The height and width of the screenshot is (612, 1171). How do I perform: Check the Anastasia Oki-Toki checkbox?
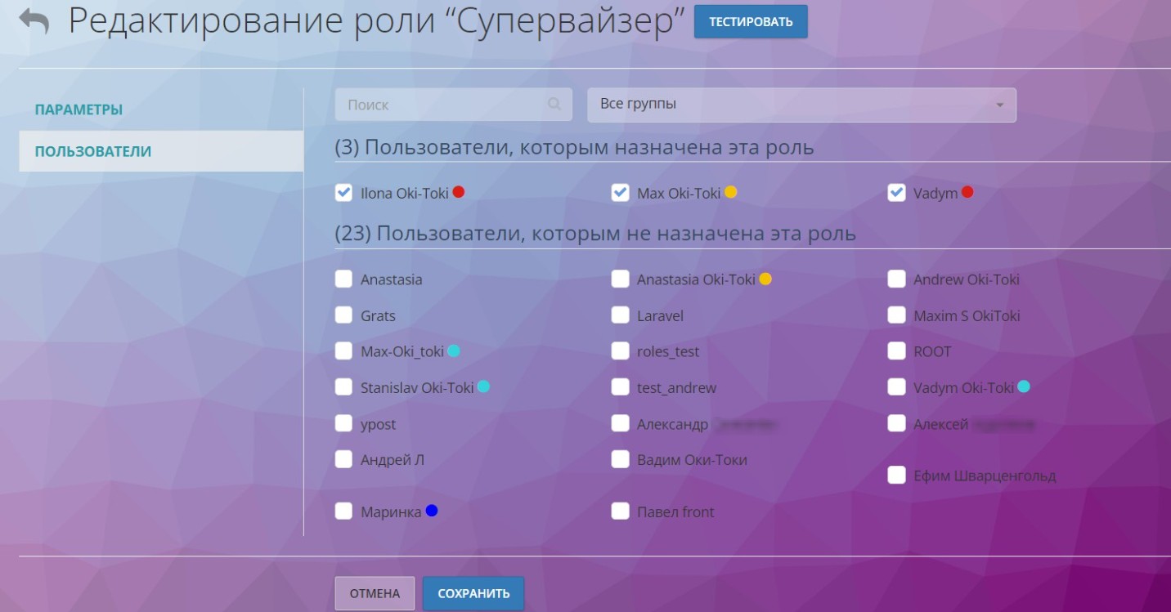pos(620,279)
